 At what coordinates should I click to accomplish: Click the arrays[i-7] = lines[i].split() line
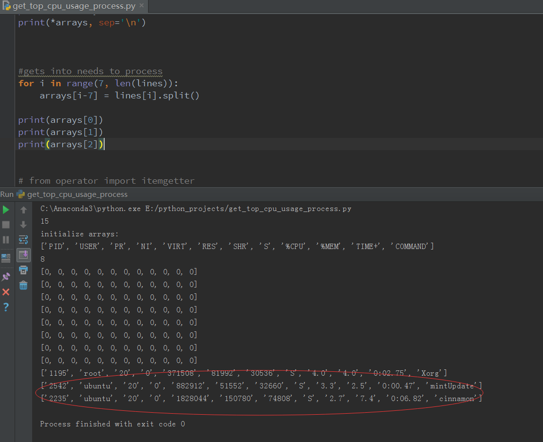click(119, 96)
